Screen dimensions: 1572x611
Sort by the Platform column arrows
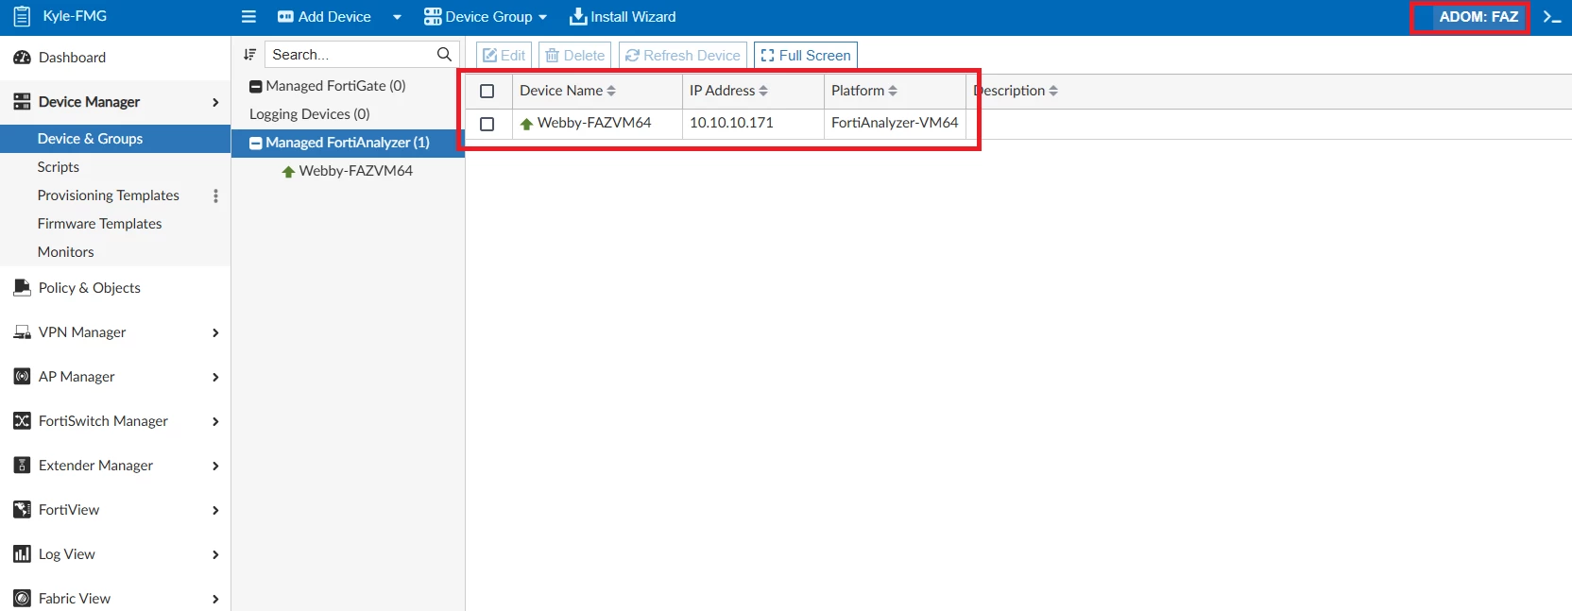point(893,91)
